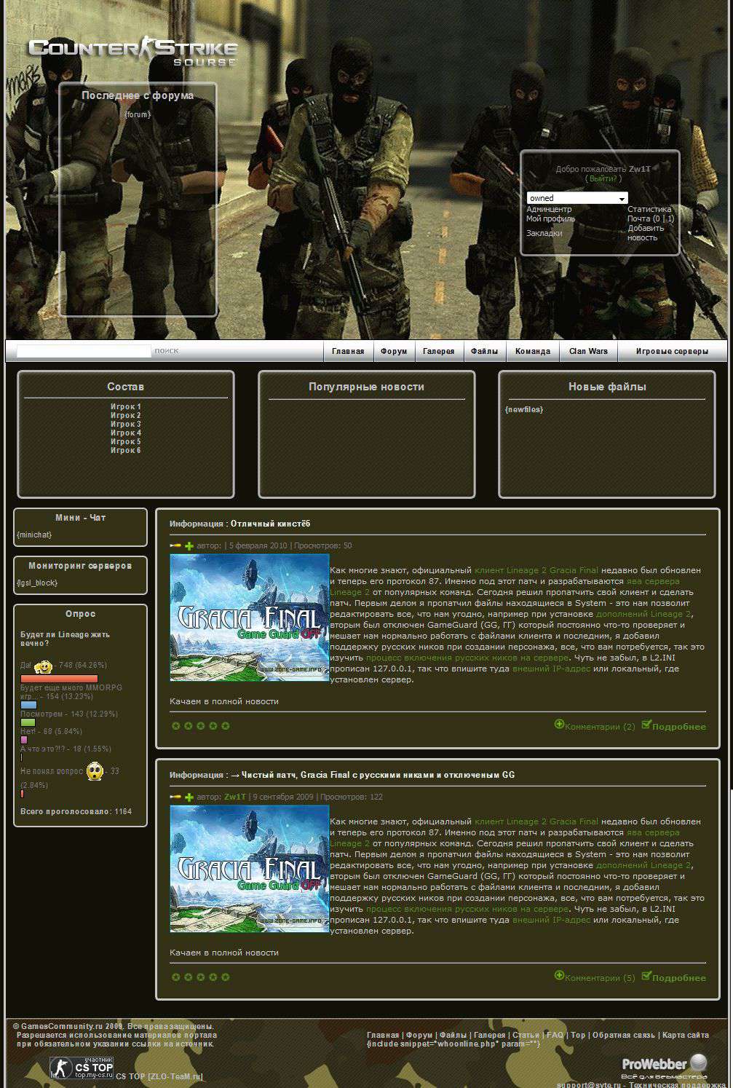Click Подробнее under the 'Чистый патч' post
Screen dimensions: 733x1088
point(679,978)
